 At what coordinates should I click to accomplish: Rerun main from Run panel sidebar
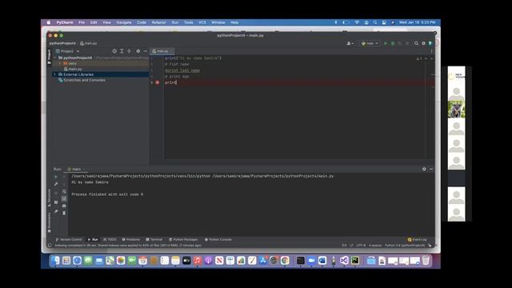[56, 177]
